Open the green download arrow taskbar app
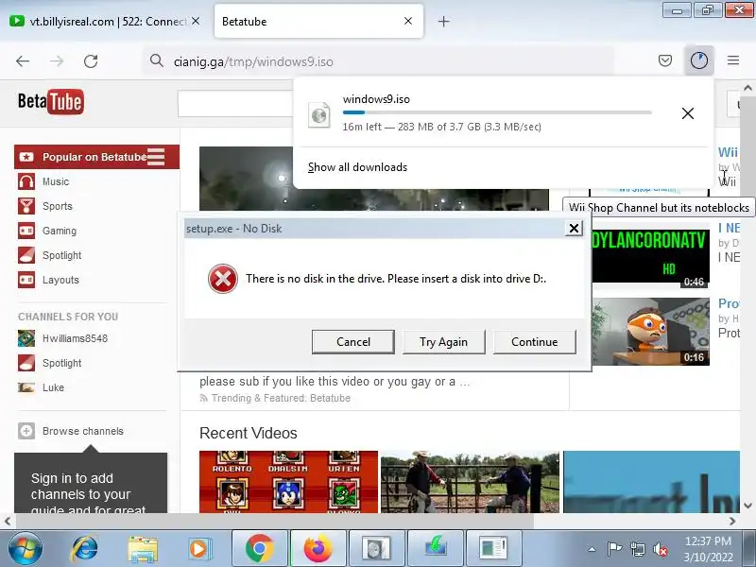 pyautogui.click(x=436, y=549)
